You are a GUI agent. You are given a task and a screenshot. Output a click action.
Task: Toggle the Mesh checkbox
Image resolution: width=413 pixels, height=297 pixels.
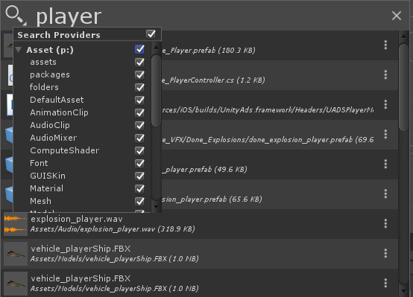[139, 201]
